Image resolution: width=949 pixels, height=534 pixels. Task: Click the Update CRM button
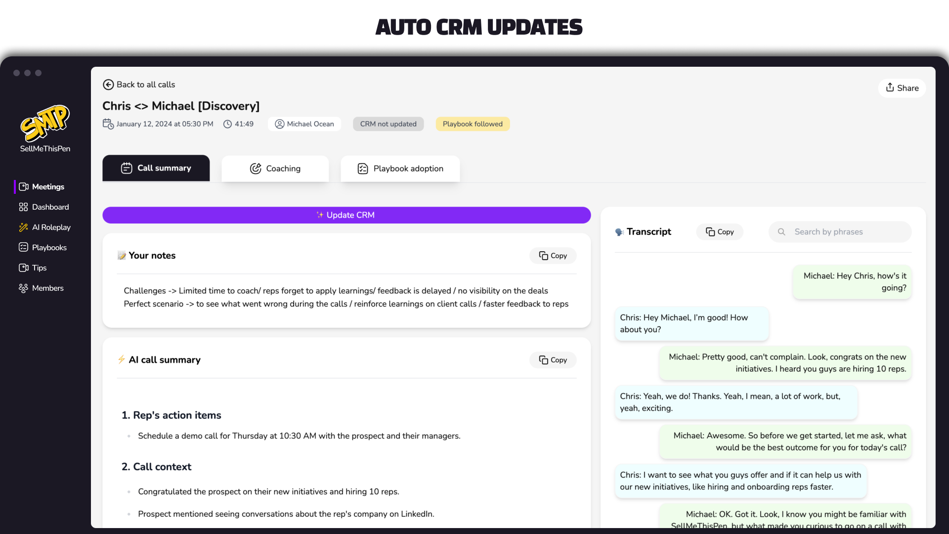pyautogui.click(x=346, y=215)
